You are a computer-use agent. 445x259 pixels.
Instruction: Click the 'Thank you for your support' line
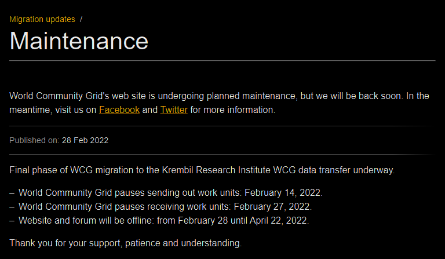coord(125,243)
